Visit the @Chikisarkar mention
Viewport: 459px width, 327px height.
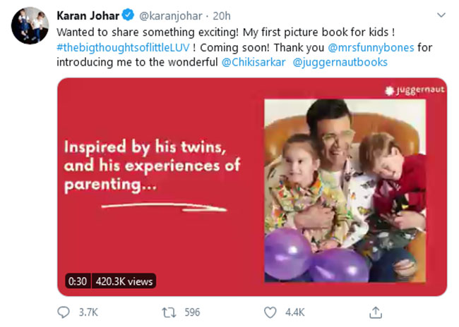[252, 62]
